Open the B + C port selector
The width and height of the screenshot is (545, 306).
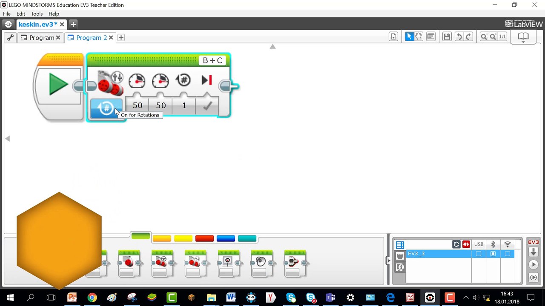coord(212,60)
